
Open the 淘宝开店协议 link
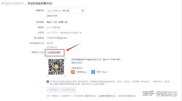(x=90, y=96)
